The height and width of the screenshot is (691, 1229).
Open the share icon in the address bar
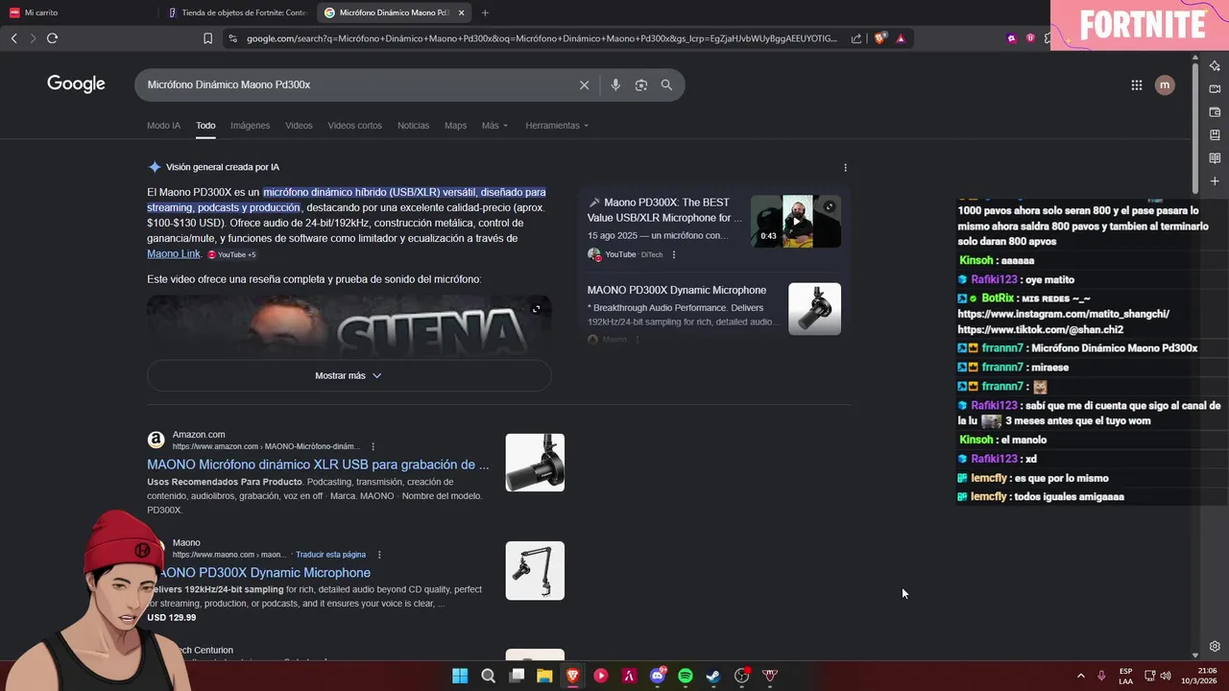[856, 38]
